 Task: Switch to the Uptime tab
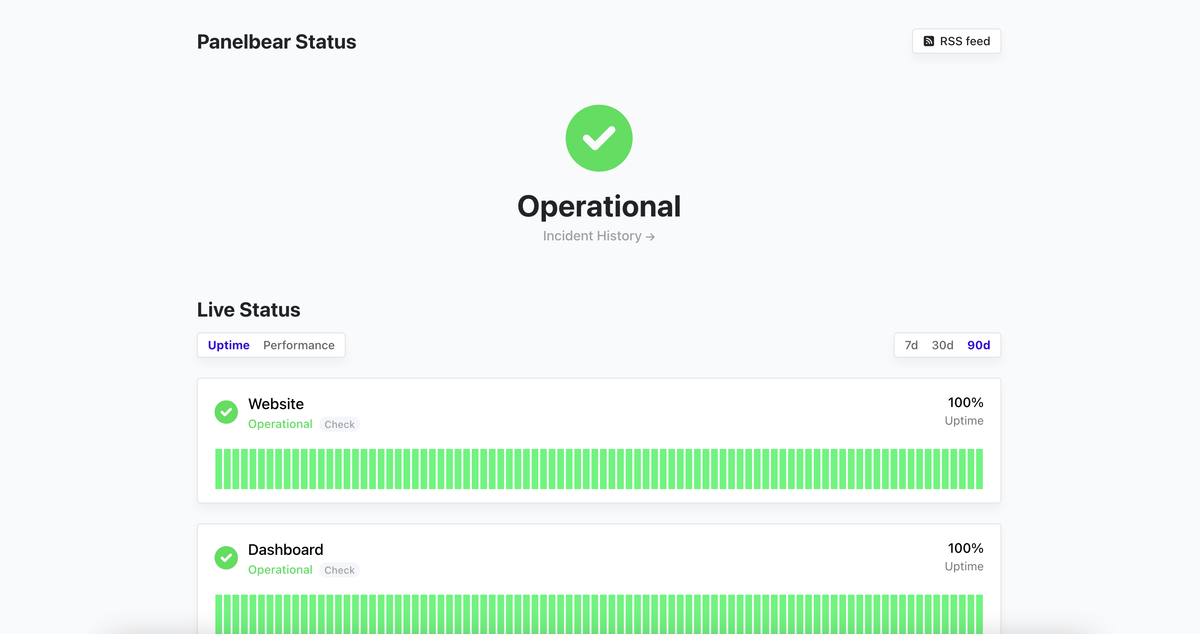click(228, 345)
